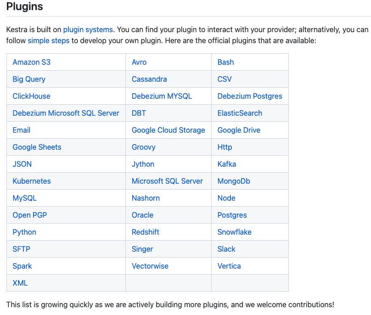Screen dimensions: 371x315
Task: Open the Singer plugin link
Action: 142,249
